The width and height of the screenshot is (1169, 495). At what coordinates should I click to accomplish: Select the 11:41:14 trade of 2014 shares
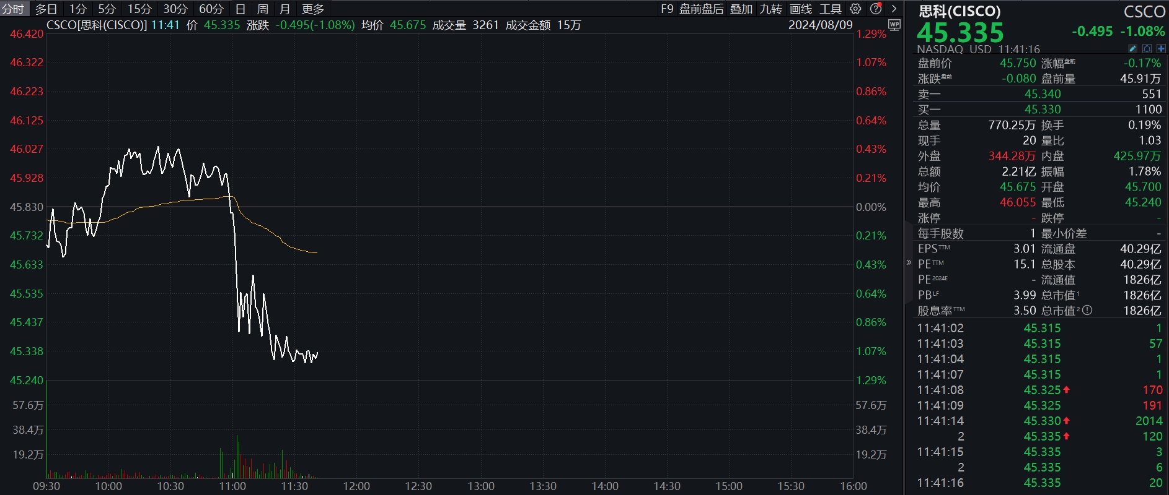tap(1039, 421)
